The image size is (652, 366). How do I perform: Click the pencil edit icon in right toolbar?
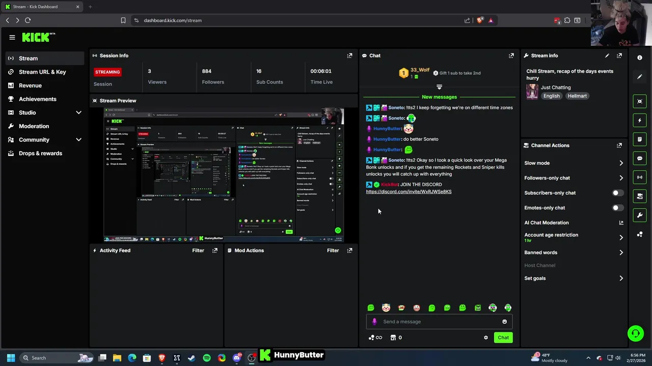click(640, 77)
